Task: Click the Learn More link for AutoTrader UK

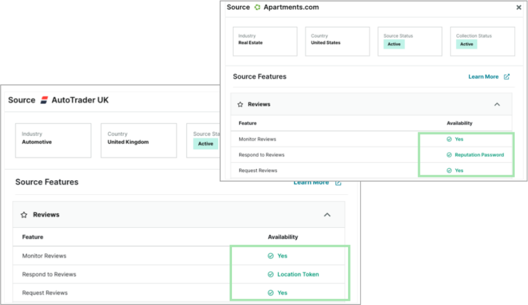Action: tap(311, 182)
